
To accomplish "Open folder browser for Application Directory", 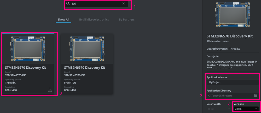I will click(x=256, y=96).
